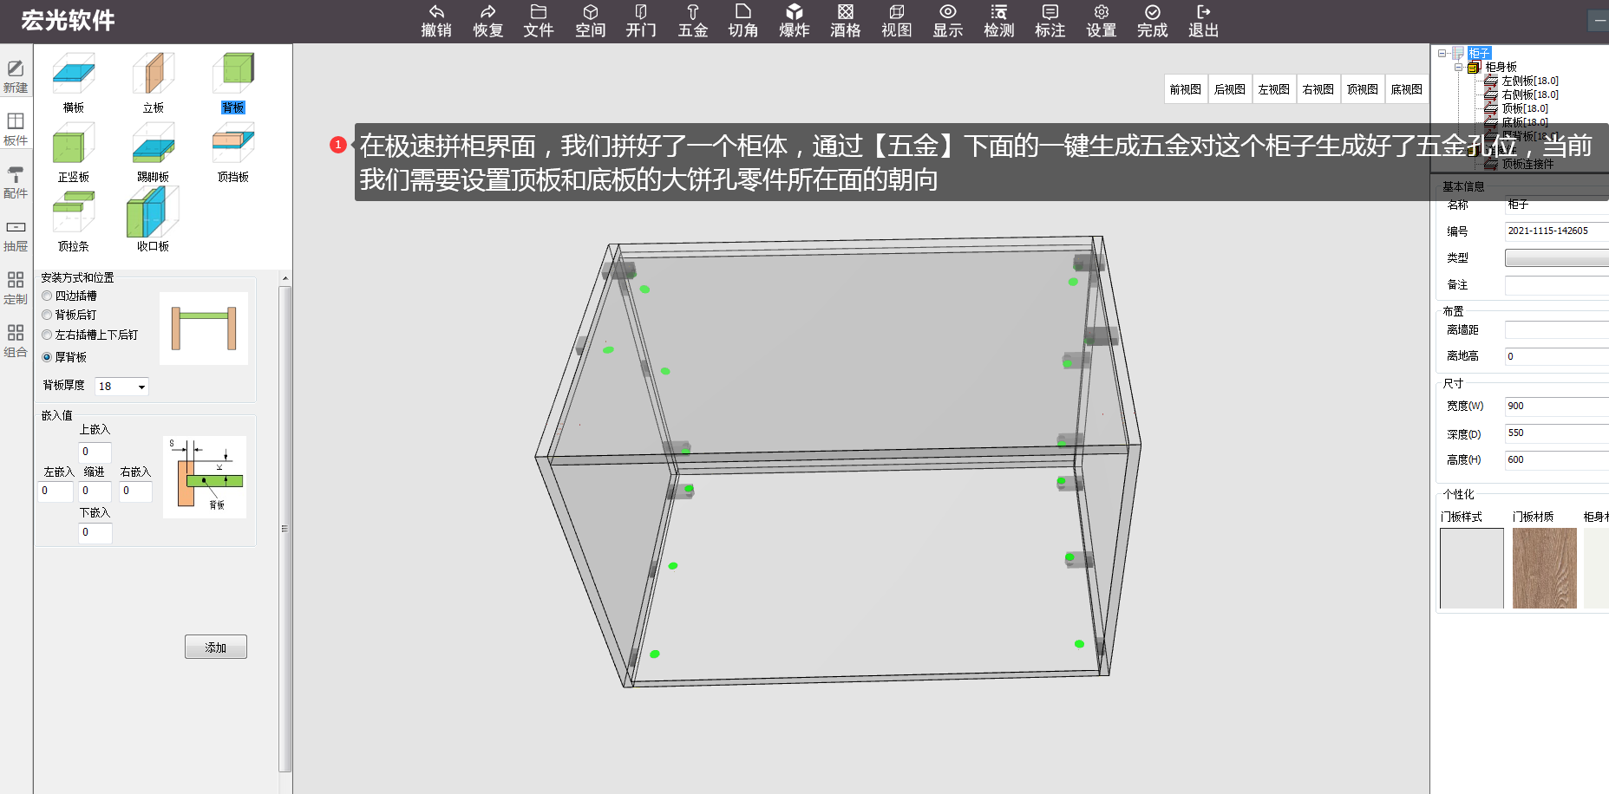Switch to 后视图 back view

click(1230, 89)
